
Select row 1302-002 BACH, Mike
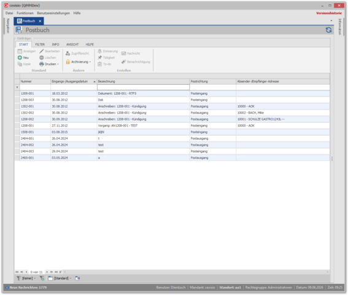[x=172, y=112]
